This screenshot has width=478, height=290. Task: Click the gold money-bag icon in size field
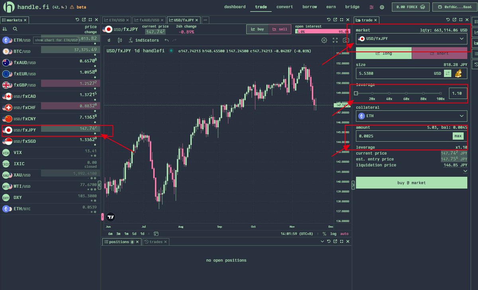pyautogui.click(x=459, y=73)
